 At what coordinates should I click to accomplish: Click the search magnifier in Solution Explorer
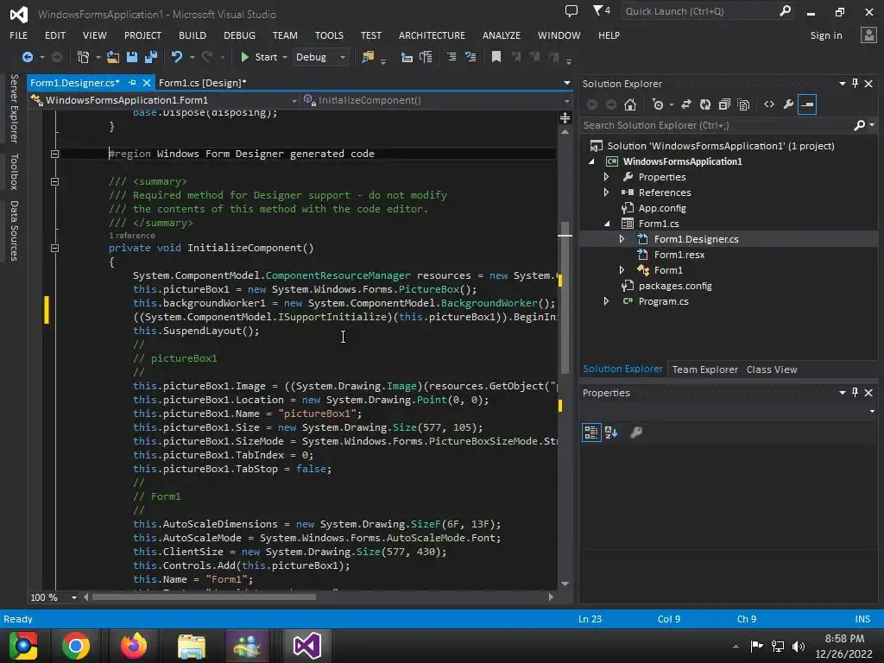(859, 125)
